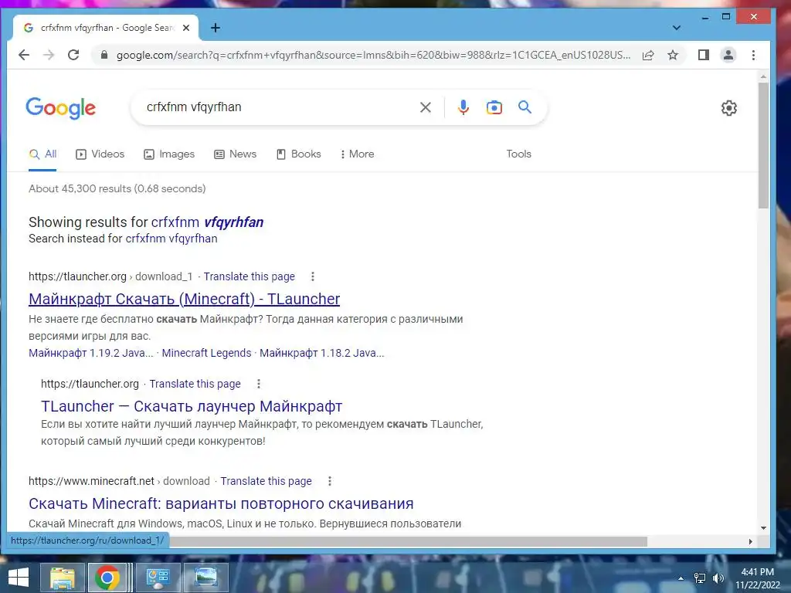The width and height of the screenshot is (791, 593).
Task: Select the All results tab
Action: click(x=43, y=154)
